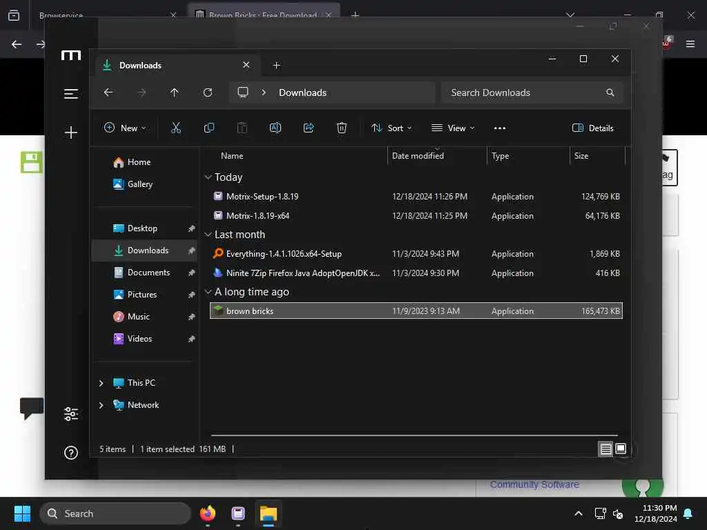Open the Windows Start menu

point(22,513)
